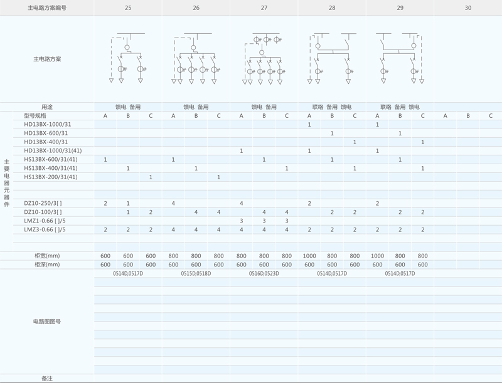Select the scheme 29 circuit diagram
The height and width of the screenshot is (383, 502).
pos(400,58)
